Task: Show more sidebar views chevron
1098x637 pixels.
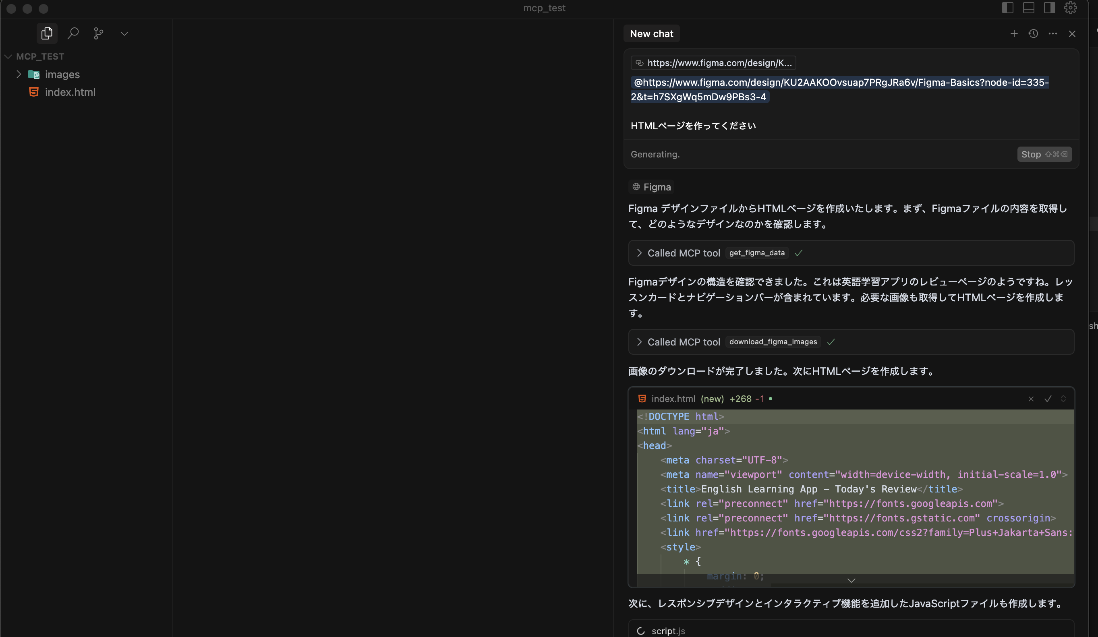Action: (124, 33)
